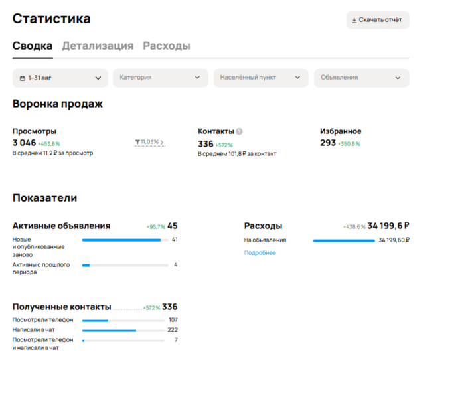Click the value 222 for Написали в чат

173,330
